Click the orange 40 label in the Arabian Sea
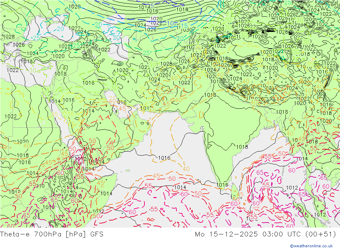Viewport: 340px width, 249px height. click(x=186, y=169)
